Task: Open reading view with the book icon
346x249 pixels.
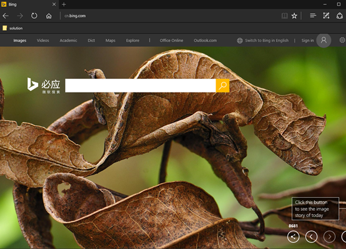Action: [285, 16]
